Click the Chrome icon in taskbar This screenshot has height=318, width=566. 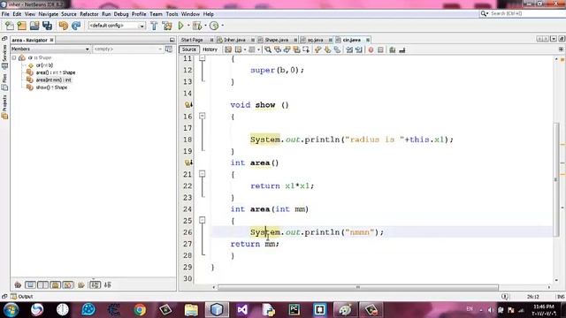pos(140,310)
